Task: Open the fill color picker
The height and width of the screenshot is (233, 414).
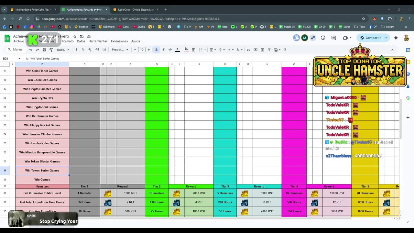Action: click(x=186, y=50)
